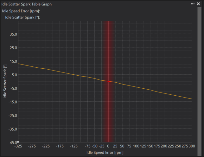
Task: Click the -25.0 y-axis label
Action: (x=13, y=115)
